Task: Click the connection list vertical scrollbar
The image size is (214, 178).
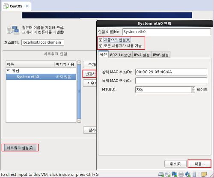Action: point(79,91)
